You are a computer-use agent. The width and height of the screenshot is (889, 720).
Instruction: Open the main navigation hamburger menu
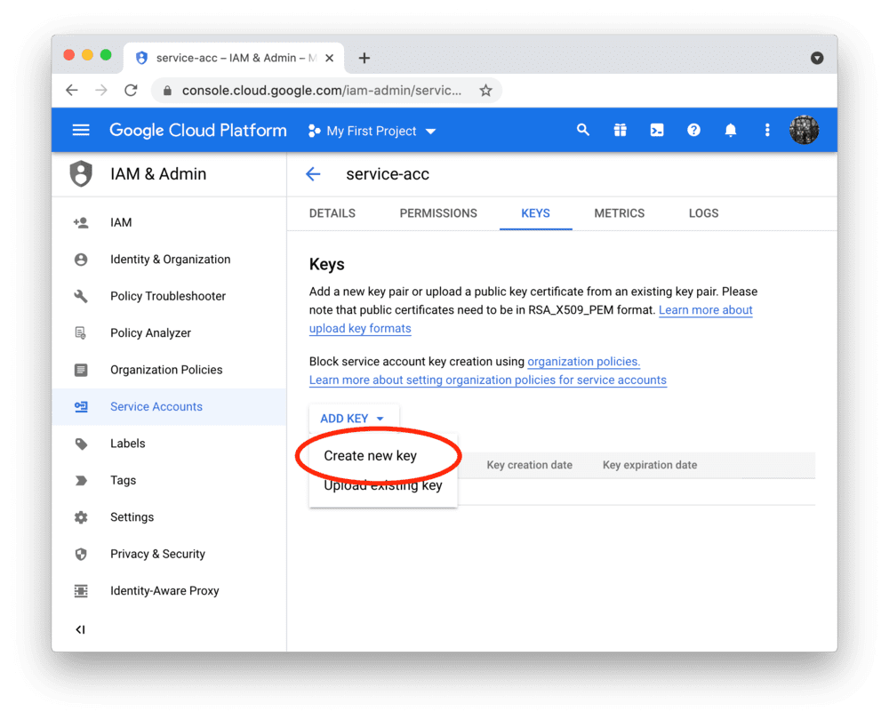coord(80,130)
